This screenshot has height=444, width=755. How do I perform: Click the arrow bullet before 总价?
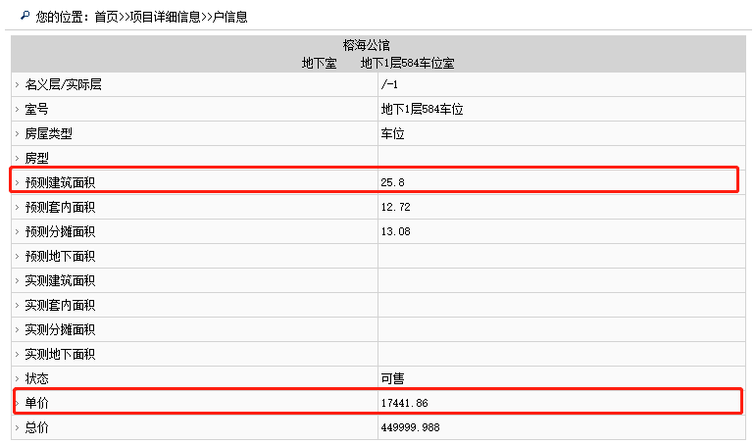pyautogui.click(x=17, y=427)
